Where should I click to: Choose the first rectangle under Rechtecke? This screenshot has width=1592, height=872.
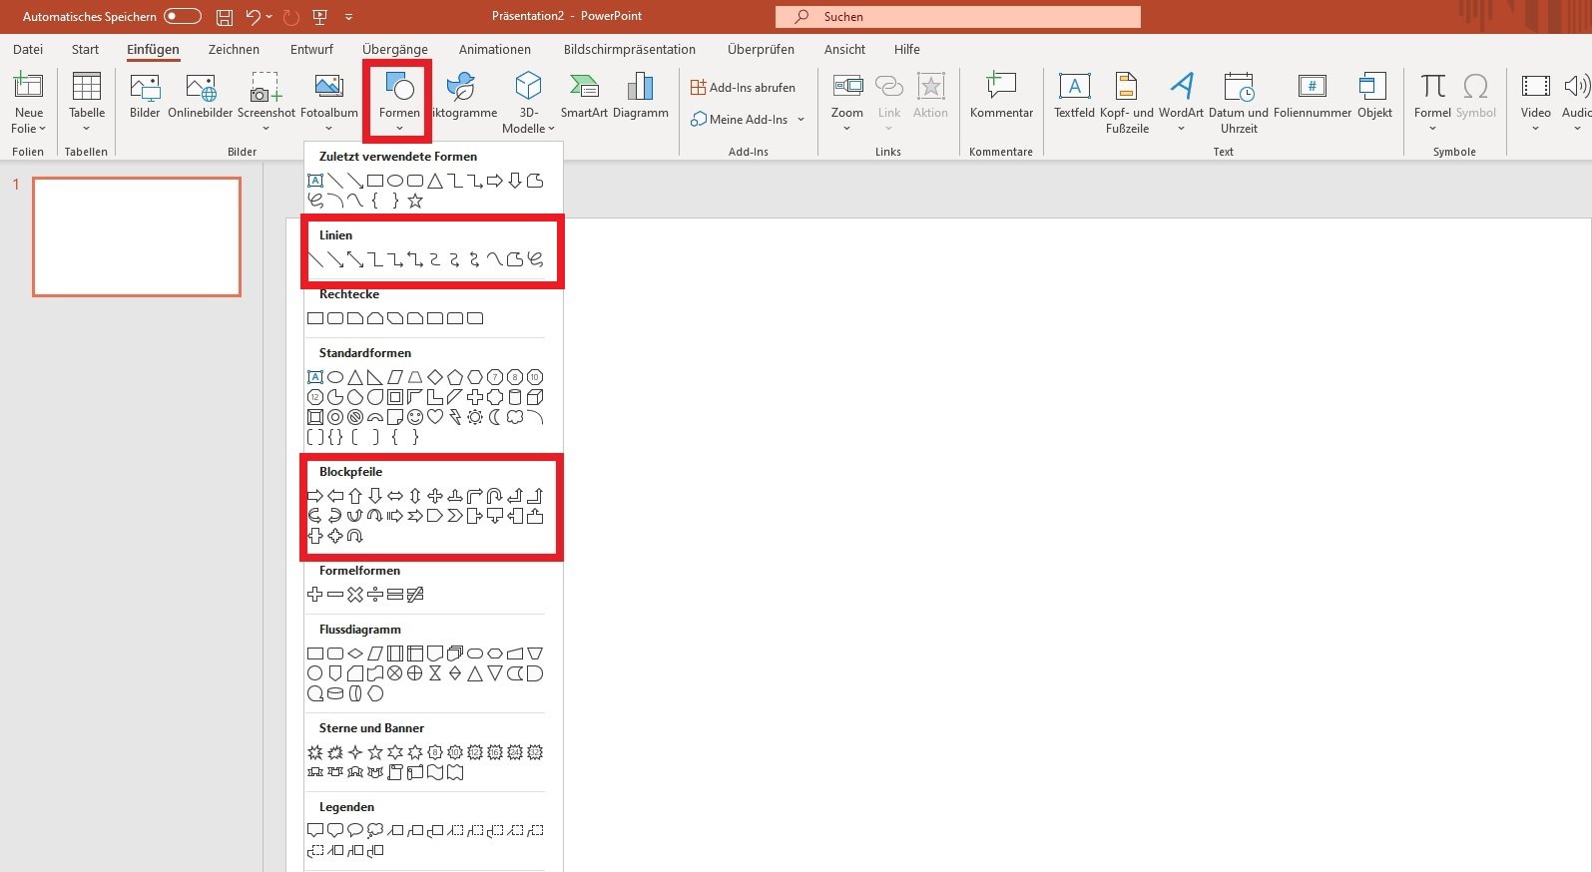pyautogui.click(x=315, y=318)
